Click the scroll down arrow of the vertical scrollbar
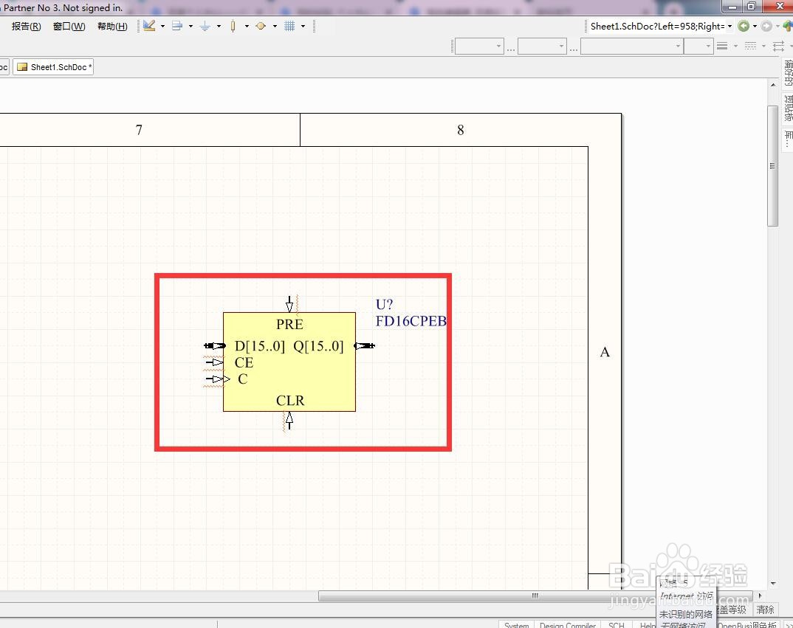Screen dimensions: 793x628 coord(773,584)
